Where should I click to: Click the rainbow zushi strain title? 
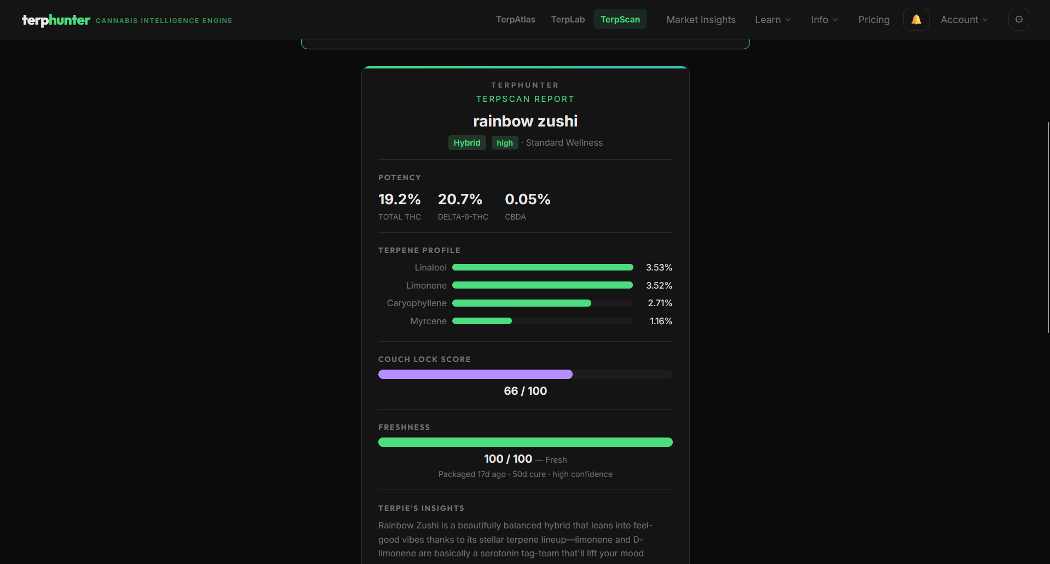tap(525, 121)
